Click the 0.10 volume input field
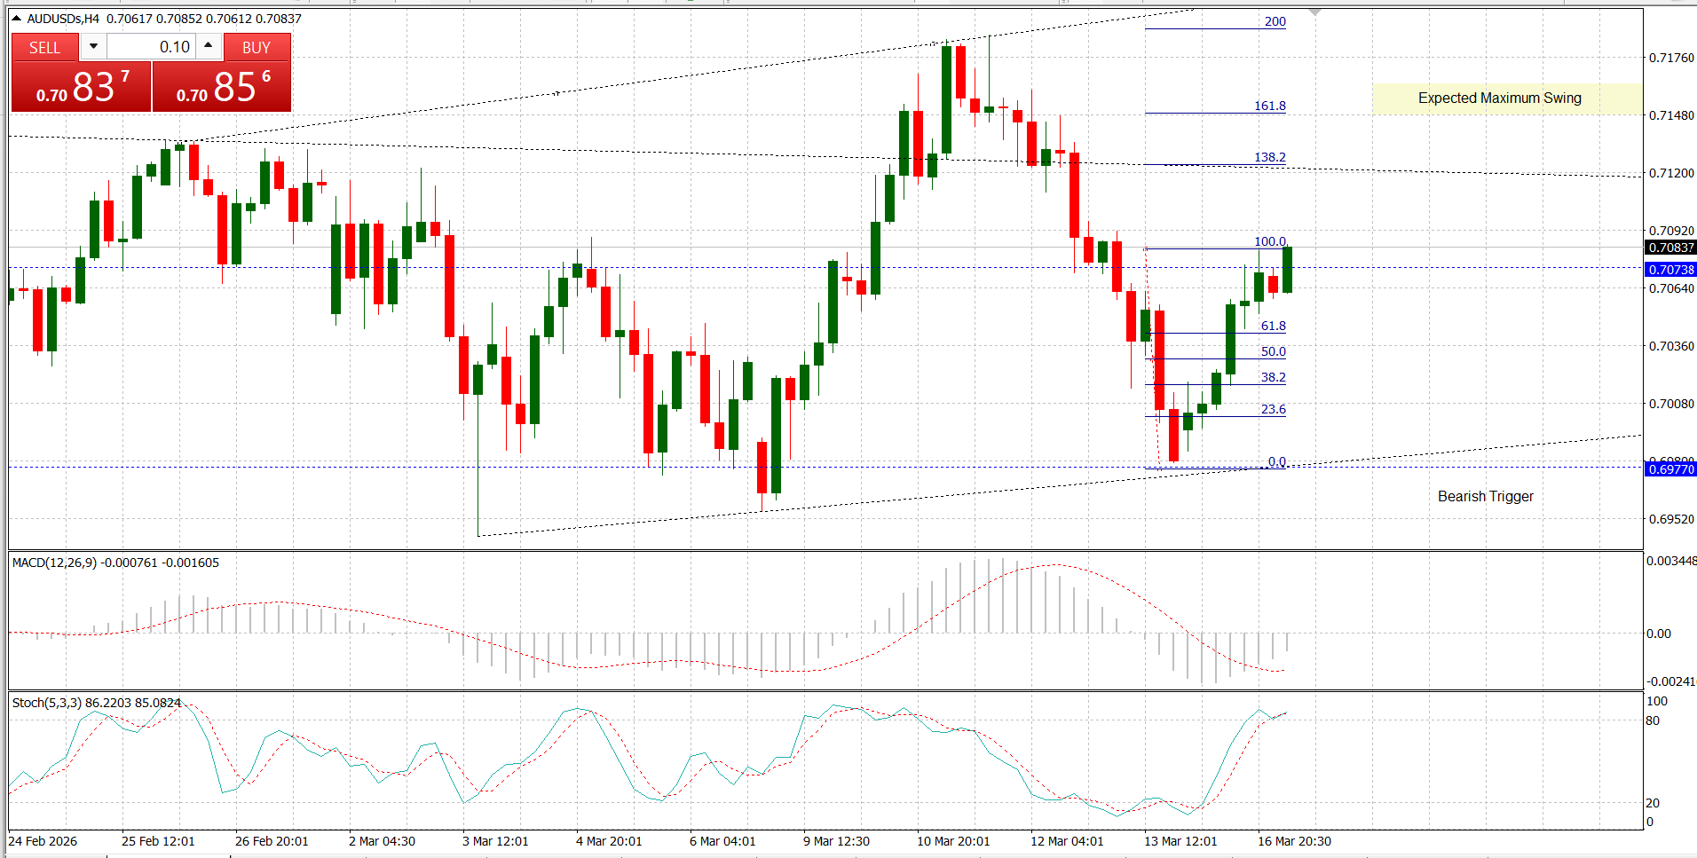 click(151, 47)
